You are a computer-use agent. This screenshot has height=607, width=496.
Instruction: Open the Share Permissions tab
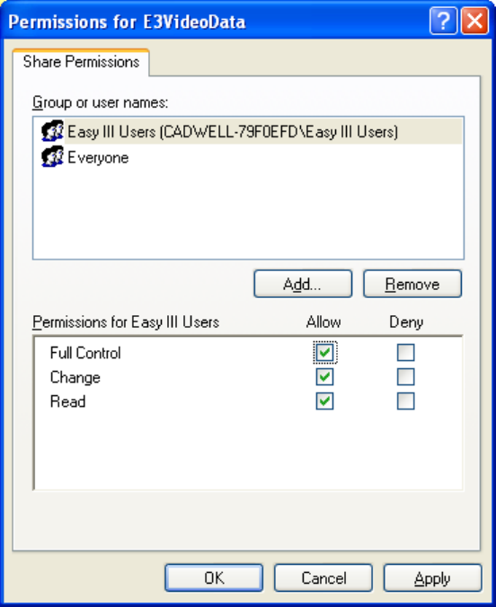click(81, 62)
